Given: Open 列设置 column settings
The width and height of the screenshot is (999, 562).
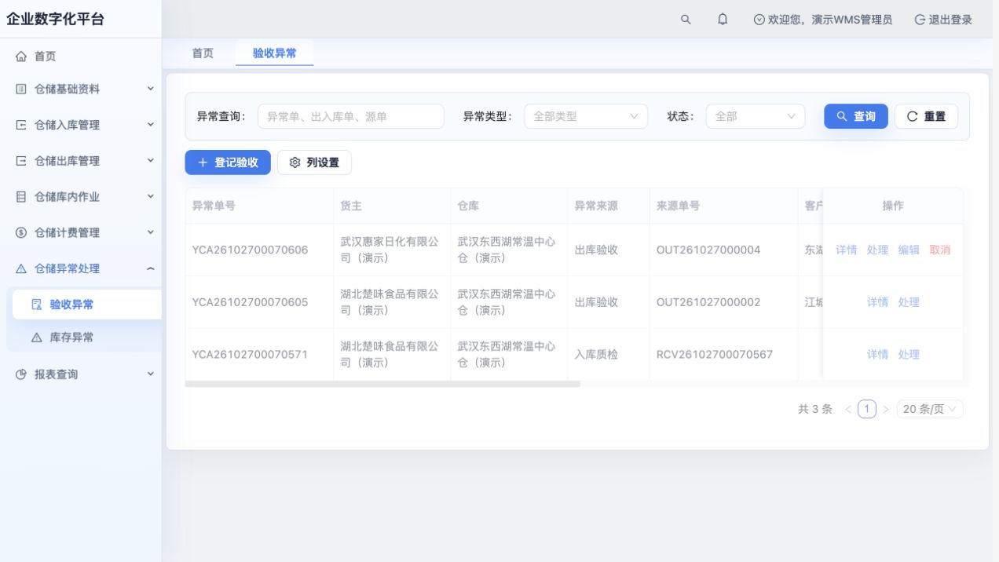Looking at the screenshot, I should click(314, 162).
